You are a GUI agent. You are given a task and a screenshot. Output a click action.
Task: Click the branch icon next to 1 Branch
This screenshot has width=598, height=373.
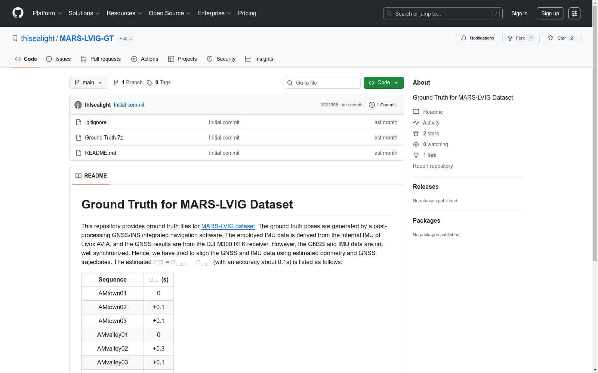[x=116, y=82]
